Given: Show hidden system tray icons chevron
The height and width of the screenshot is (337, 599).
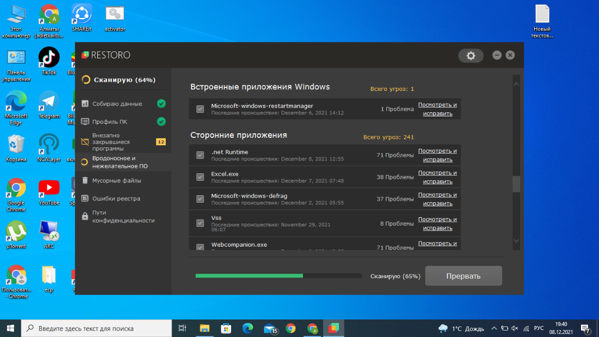Looking at the screenshot, I should click(494, 329).
